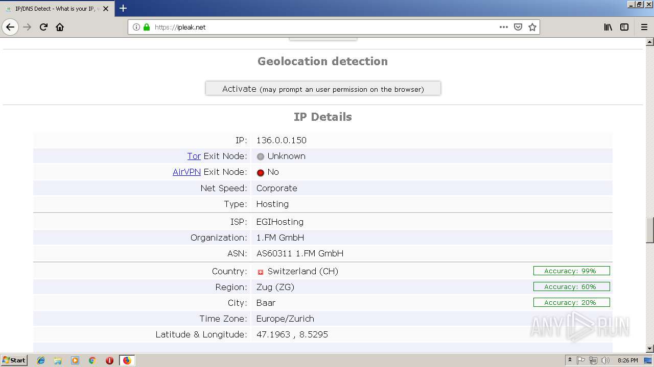Click the 8:26 PM clock
Viewport: 654px width, 367px height.
(628, 360)
